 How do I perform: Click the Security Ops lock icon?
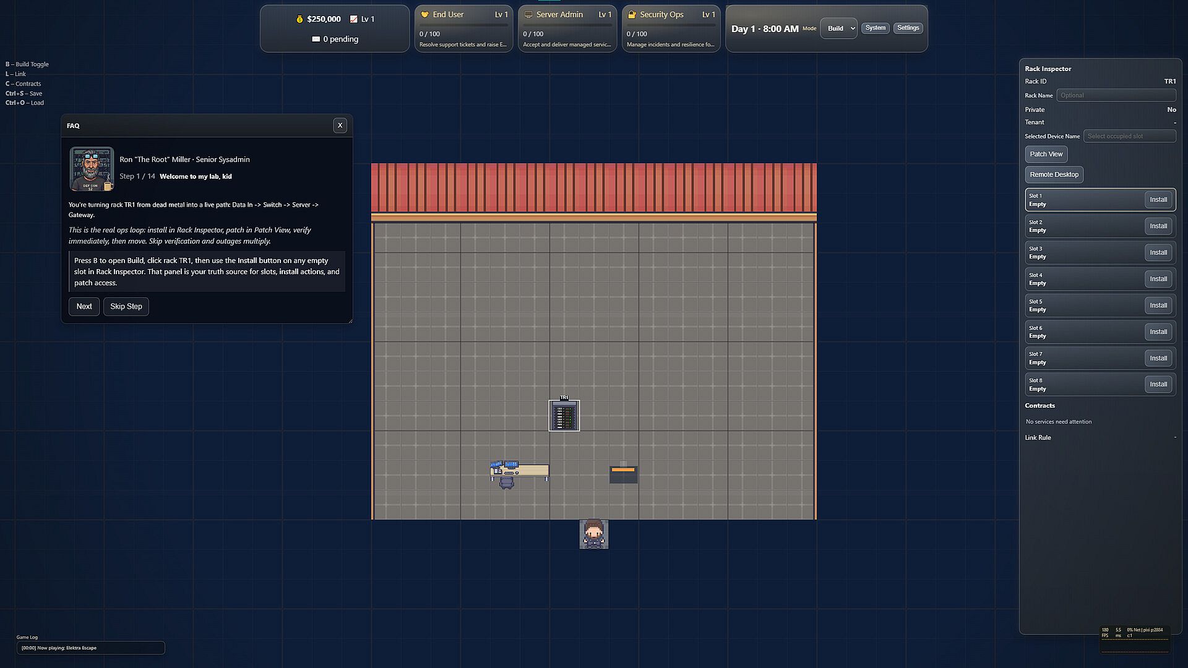tap(632, 15)
